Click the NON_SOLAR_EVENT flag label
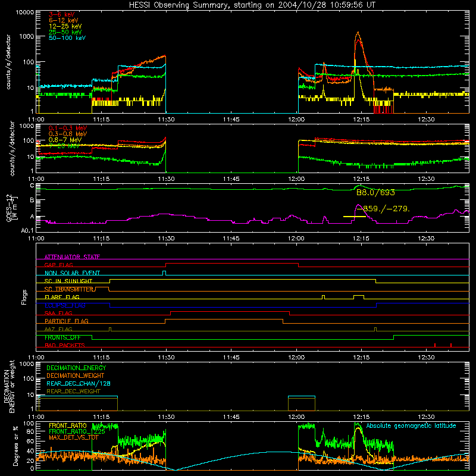Image resolution: width=476 pixels, height=476 pixels. click(x=72, y=273)
